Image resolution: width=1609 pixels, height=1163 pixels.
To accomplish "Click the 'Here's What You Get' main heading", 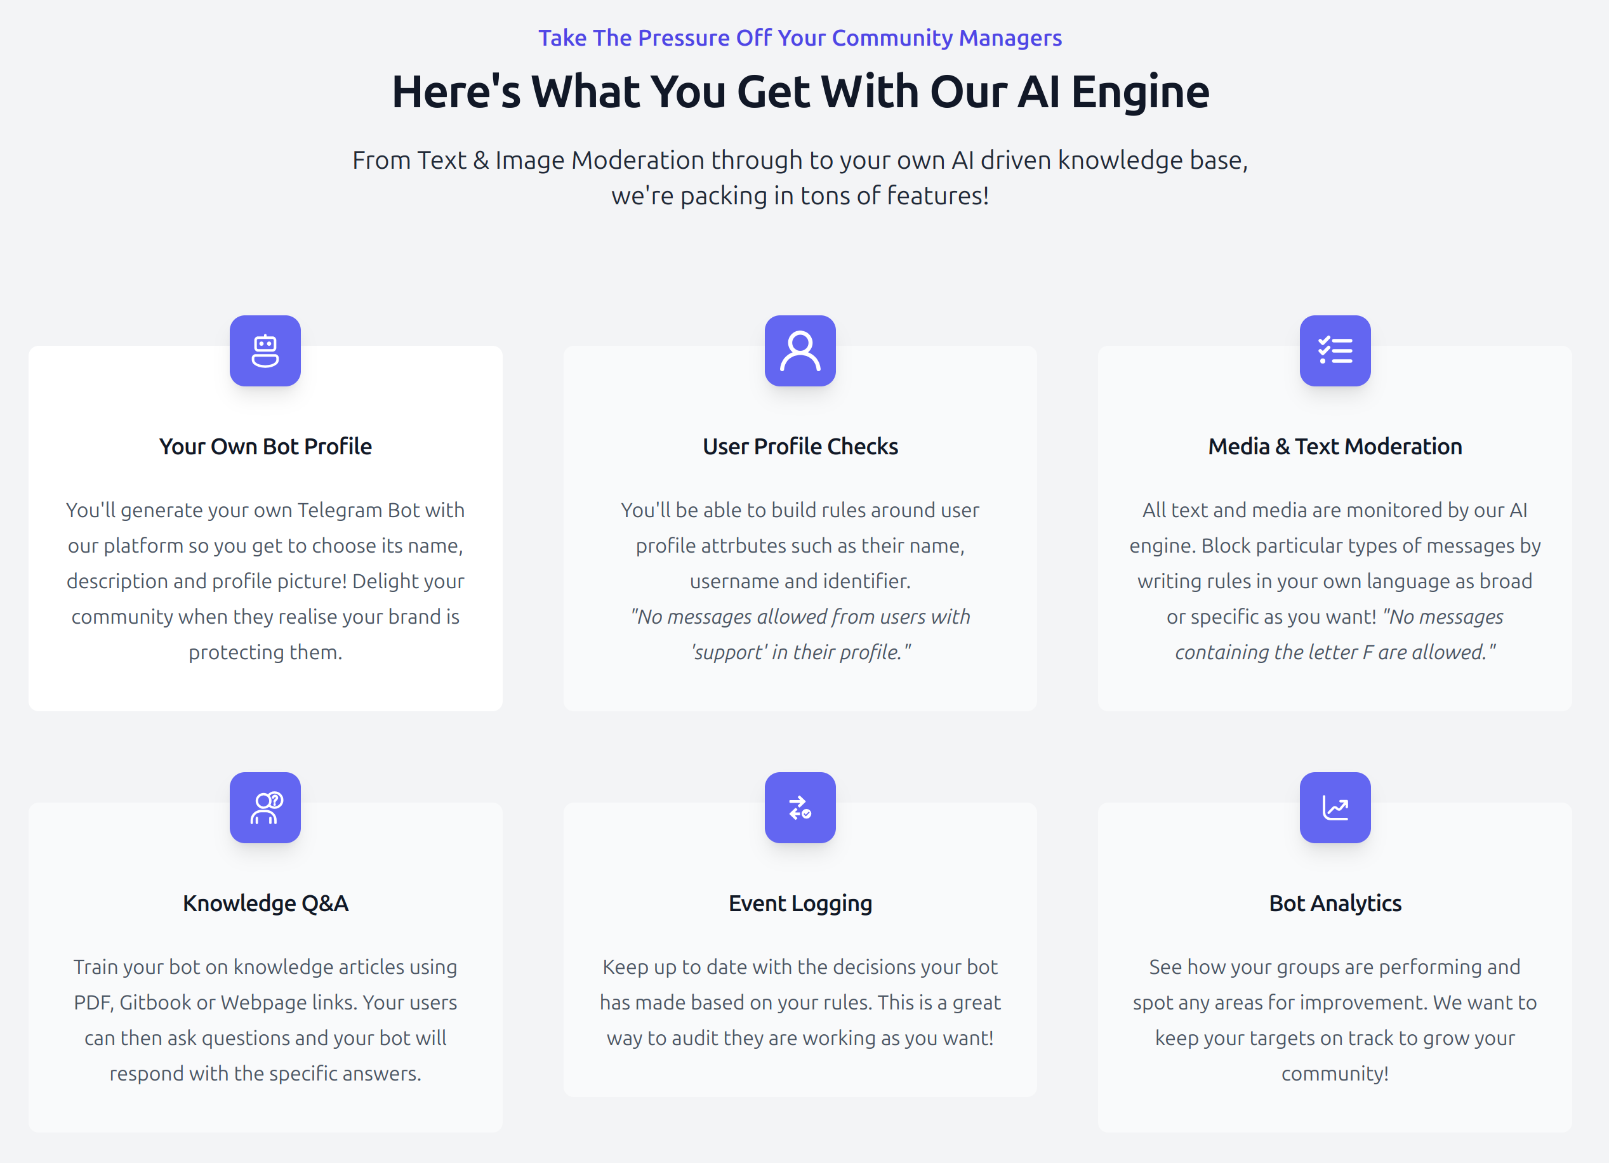I will pos(800,91).
